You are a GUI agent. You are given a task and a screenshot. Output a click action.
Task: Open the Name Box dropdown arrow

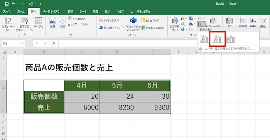23,44
